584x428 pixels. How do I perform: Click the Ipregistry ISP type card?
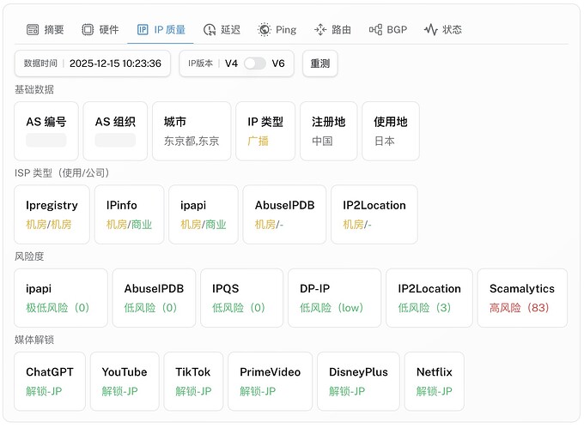tap(52, 214)
